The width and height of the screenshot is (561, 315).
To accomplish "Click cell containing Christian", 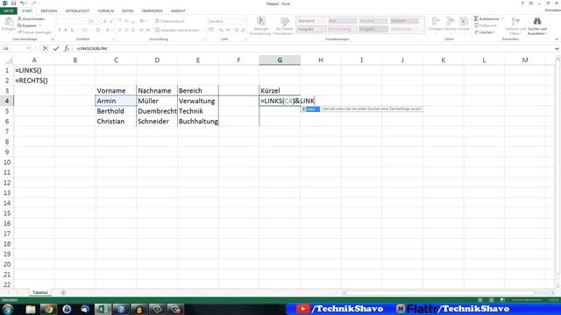I will click(116, 121).
